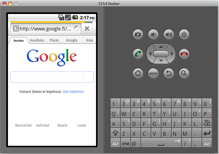The image size is (219, 154).
Task: Open the iGoogle tab
Action: tap(72, 40)
